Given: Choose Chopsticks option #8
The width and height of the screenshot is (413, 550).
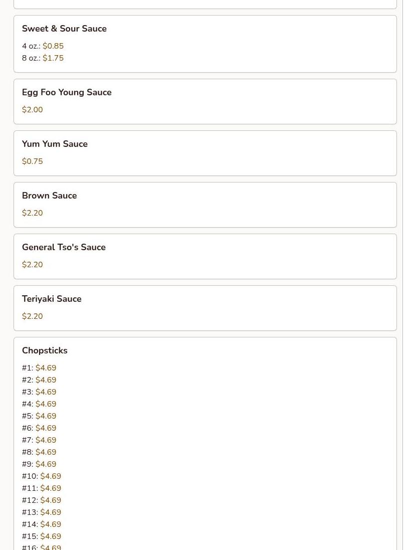Looking at the screenshot, I should click(x=39, y=452).
